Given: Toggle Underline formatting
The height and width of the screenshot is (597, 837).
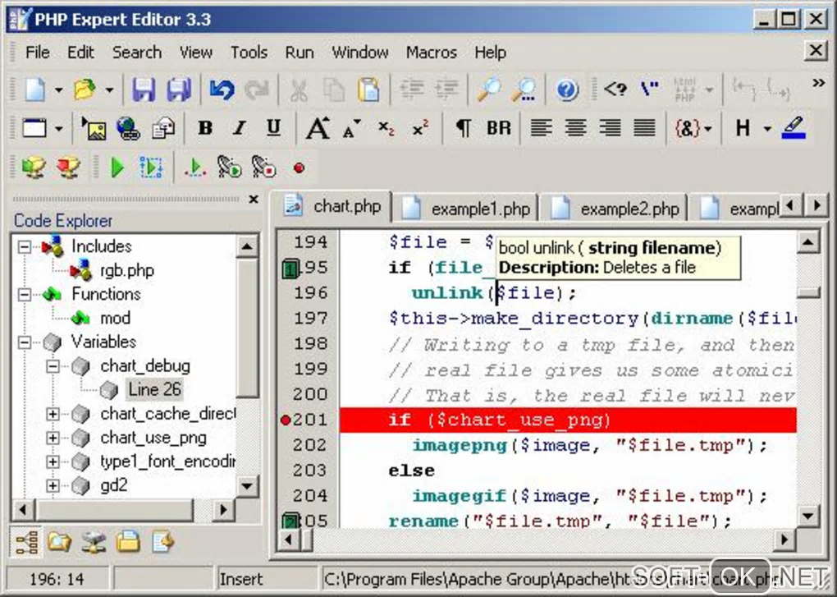Looking at the screenshot, I should point(273,127).
